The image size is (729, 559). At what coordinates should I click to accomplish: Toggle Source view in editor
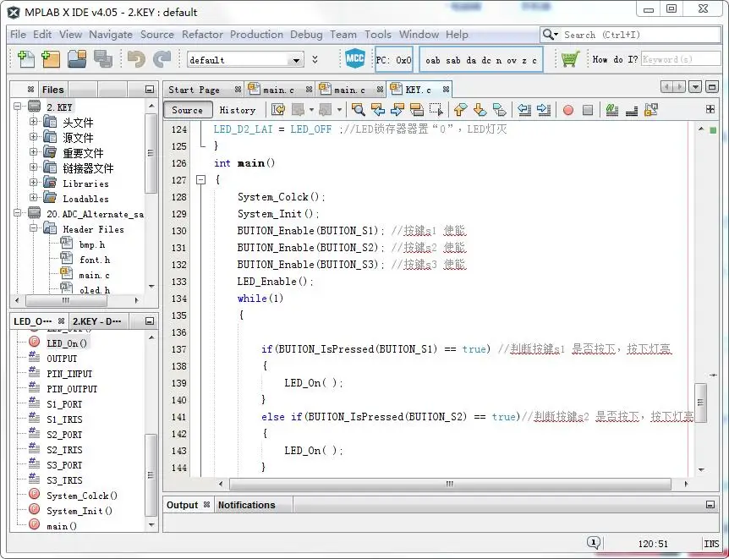pyautogui.click(x=188, y=110)
